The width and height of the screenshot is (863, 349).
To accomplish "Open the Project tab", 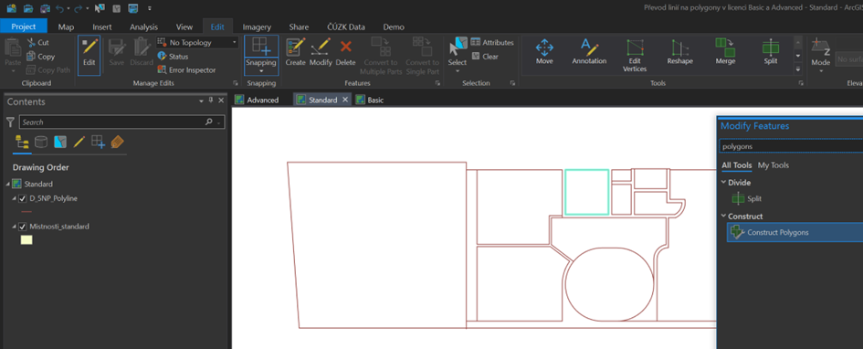I will (24, 26).
